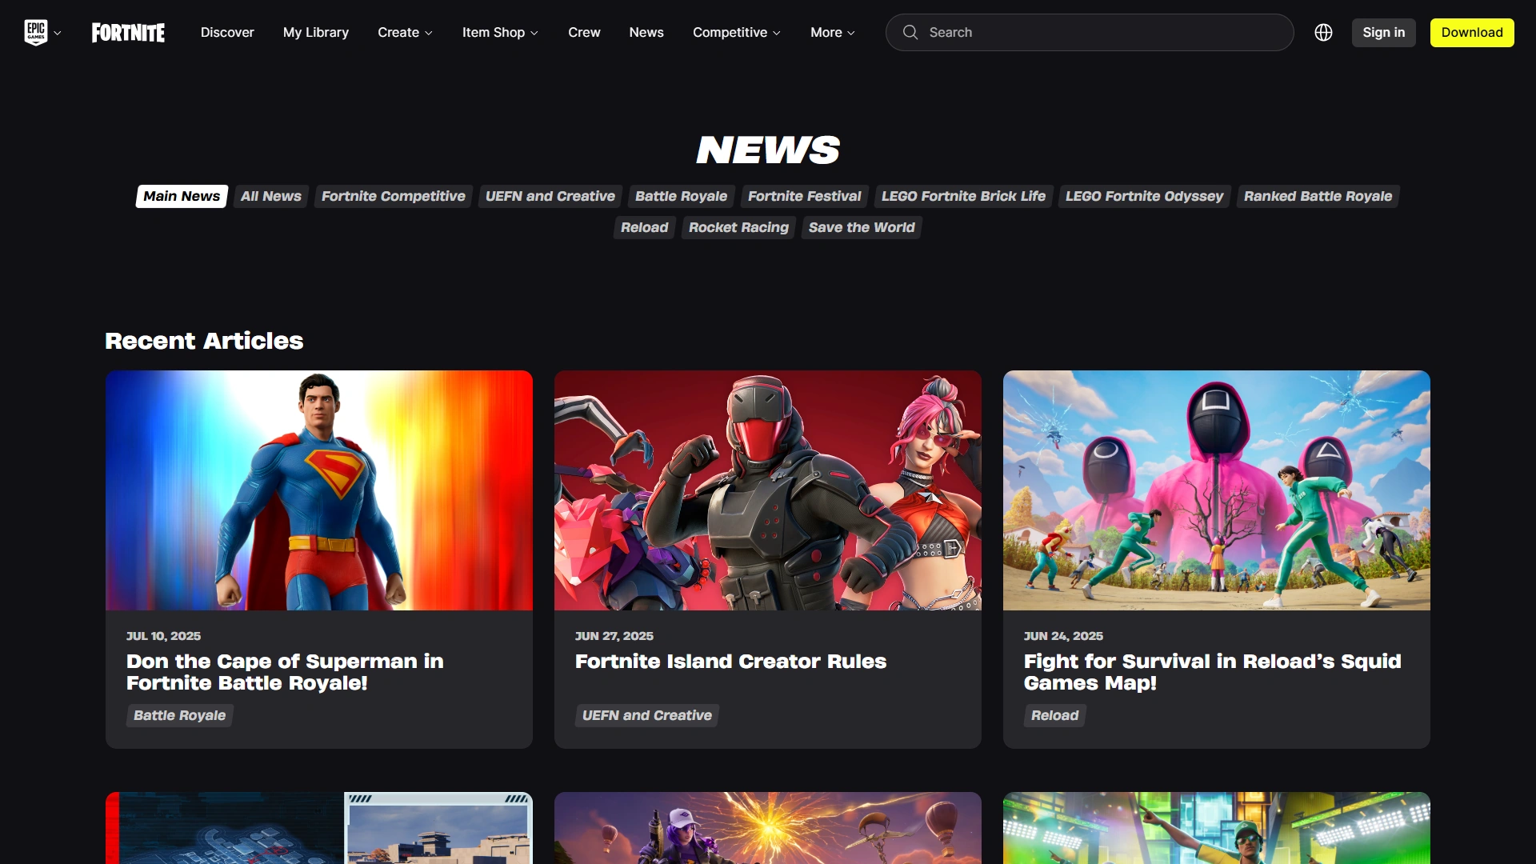Image resolution: width=1536 pixels, height=864 pixels.
Task: Click the Epic Games logo icon
Action: click(x=36, y=33)
